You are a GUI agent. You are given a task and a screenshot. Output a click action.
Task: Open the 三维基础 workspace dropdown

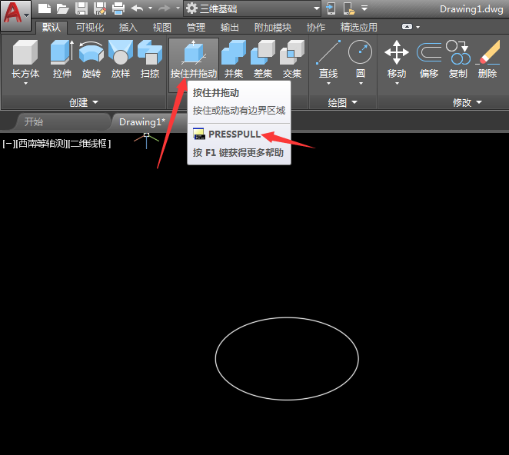pyautogui.click(x=252, y=8)
